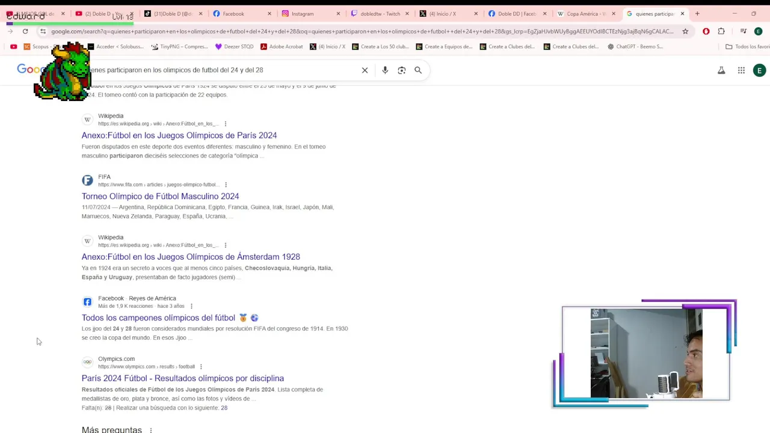Click the red Opera-style extension icon

tap(706, 31)
